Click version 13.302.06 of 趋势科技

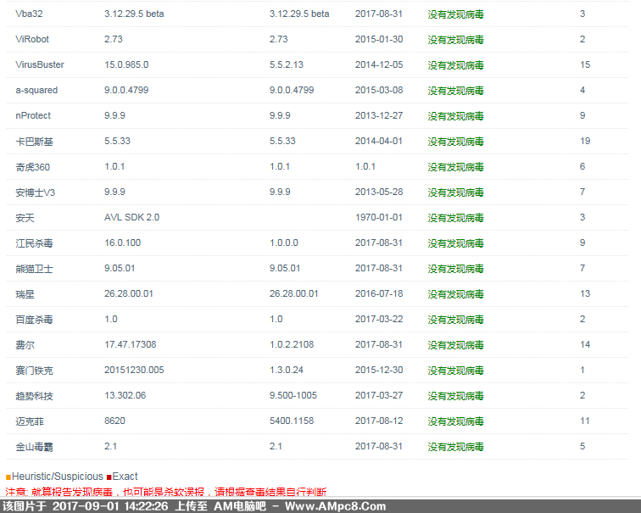(125, 395)
